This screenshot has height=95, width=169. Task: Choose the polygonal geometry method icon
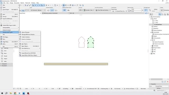[x=48, y=10]
